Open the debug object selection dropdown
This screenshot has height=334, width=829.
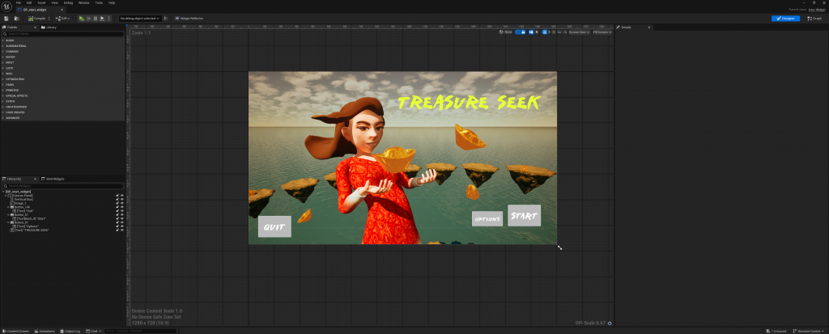[x=139, y=18]
